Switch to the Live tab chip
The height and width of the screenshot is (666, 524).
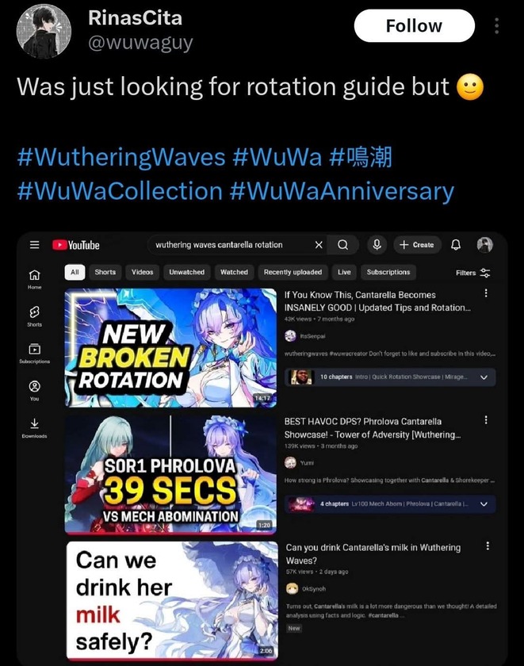click(x=344, y=272)
